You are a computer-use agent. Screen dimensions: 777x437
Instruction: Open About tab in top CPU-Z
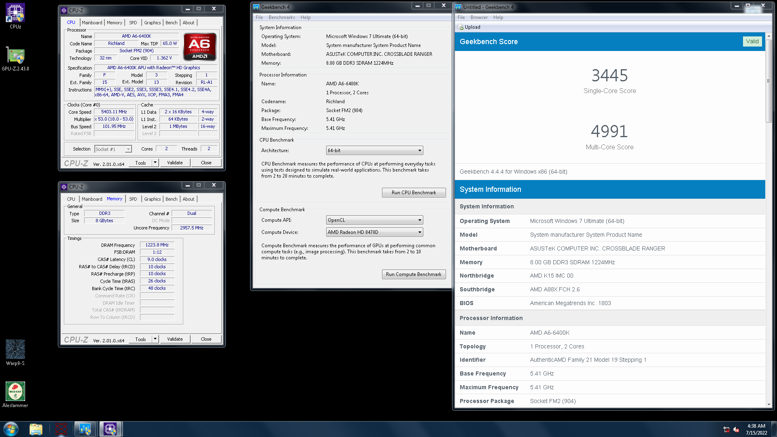point(189,23)
